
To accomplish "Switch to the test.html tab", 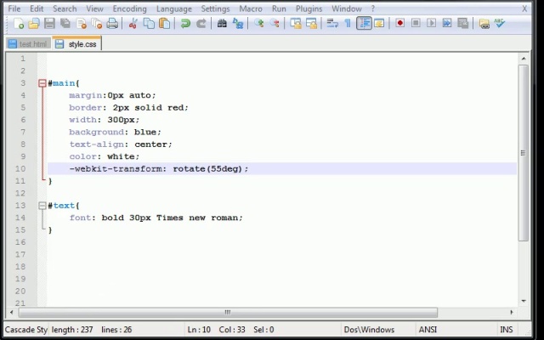I will pos(28,43).
